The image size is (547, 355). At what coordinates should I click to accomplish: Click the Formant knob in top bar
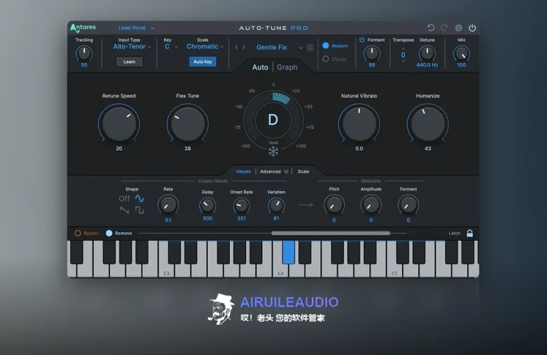tap(372, 54)
